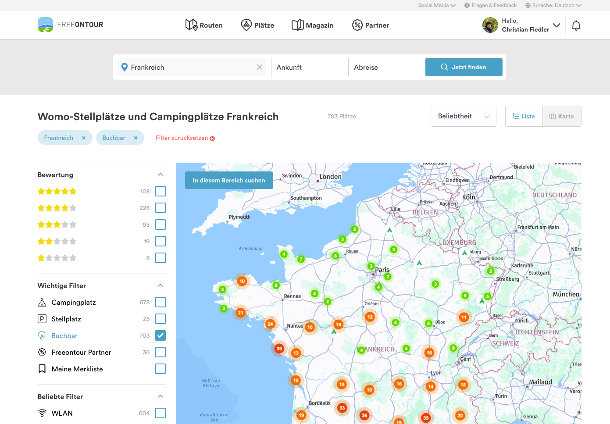
Task: Collapse the Beliebte Filter section
Action: [x=161, y=396]
